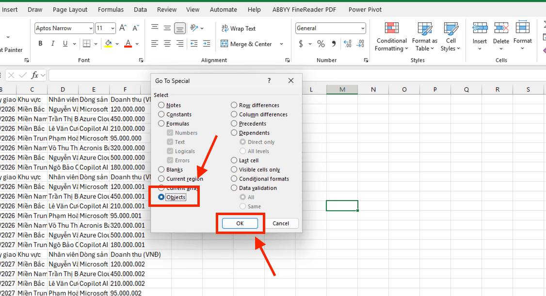Apply the red font color swatch
The height and width of the screenshot is (296, 546).
128,44
